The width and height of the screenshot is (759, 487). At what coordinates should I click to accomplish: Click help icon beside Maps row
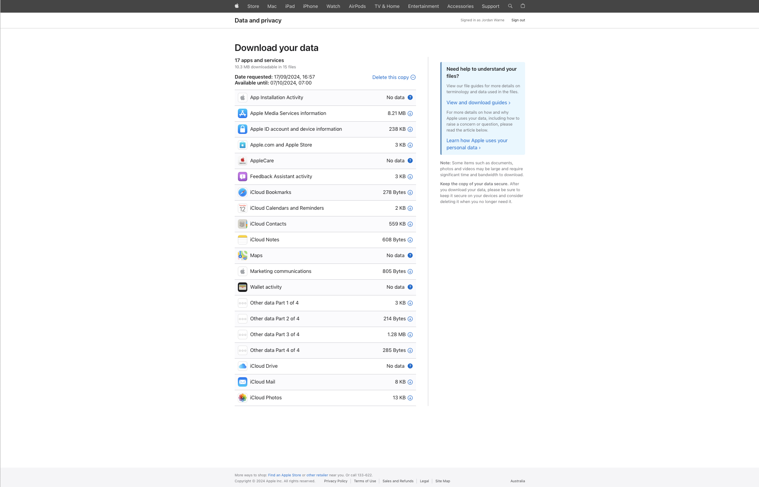click(410, 256)
